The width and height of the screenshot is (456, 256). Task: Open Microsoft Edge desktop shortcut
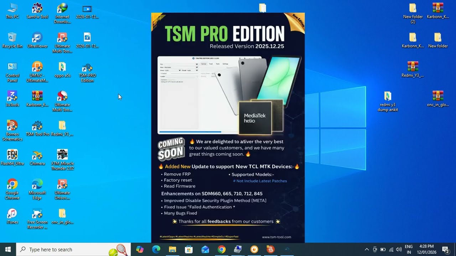click(37, 189)
